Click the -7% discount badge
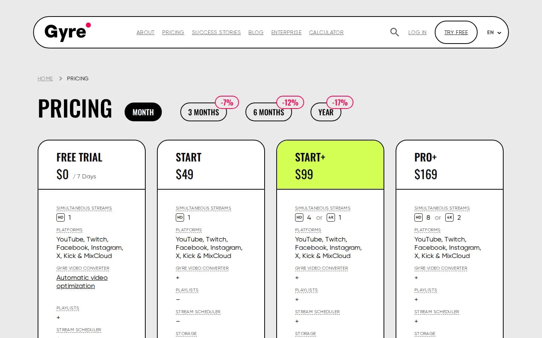The width and height of the screenshot is (542, 338). click(227, 103)
